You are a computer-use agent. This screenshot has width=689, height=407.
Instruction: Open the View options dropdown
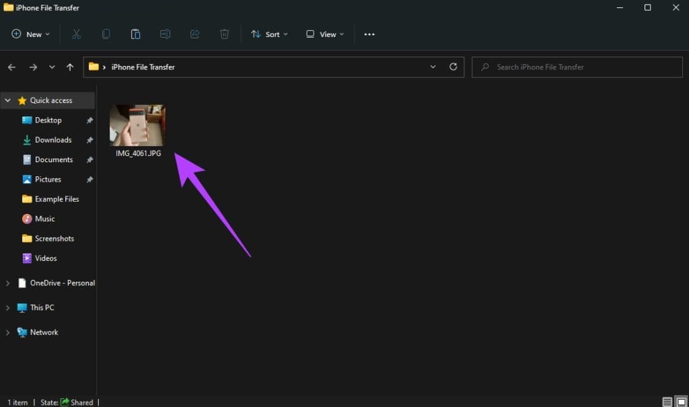pos(324,34)
